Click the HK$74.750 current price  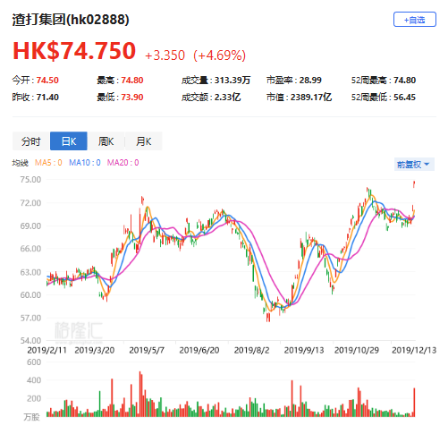[x=74, y=51]
